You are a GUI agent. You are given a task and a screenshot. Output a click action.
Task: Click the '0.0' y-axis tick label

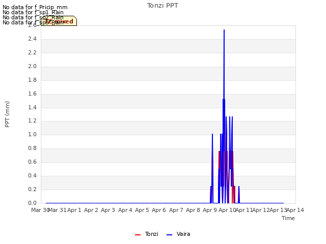pyautogui.click(x=32, y=203)
